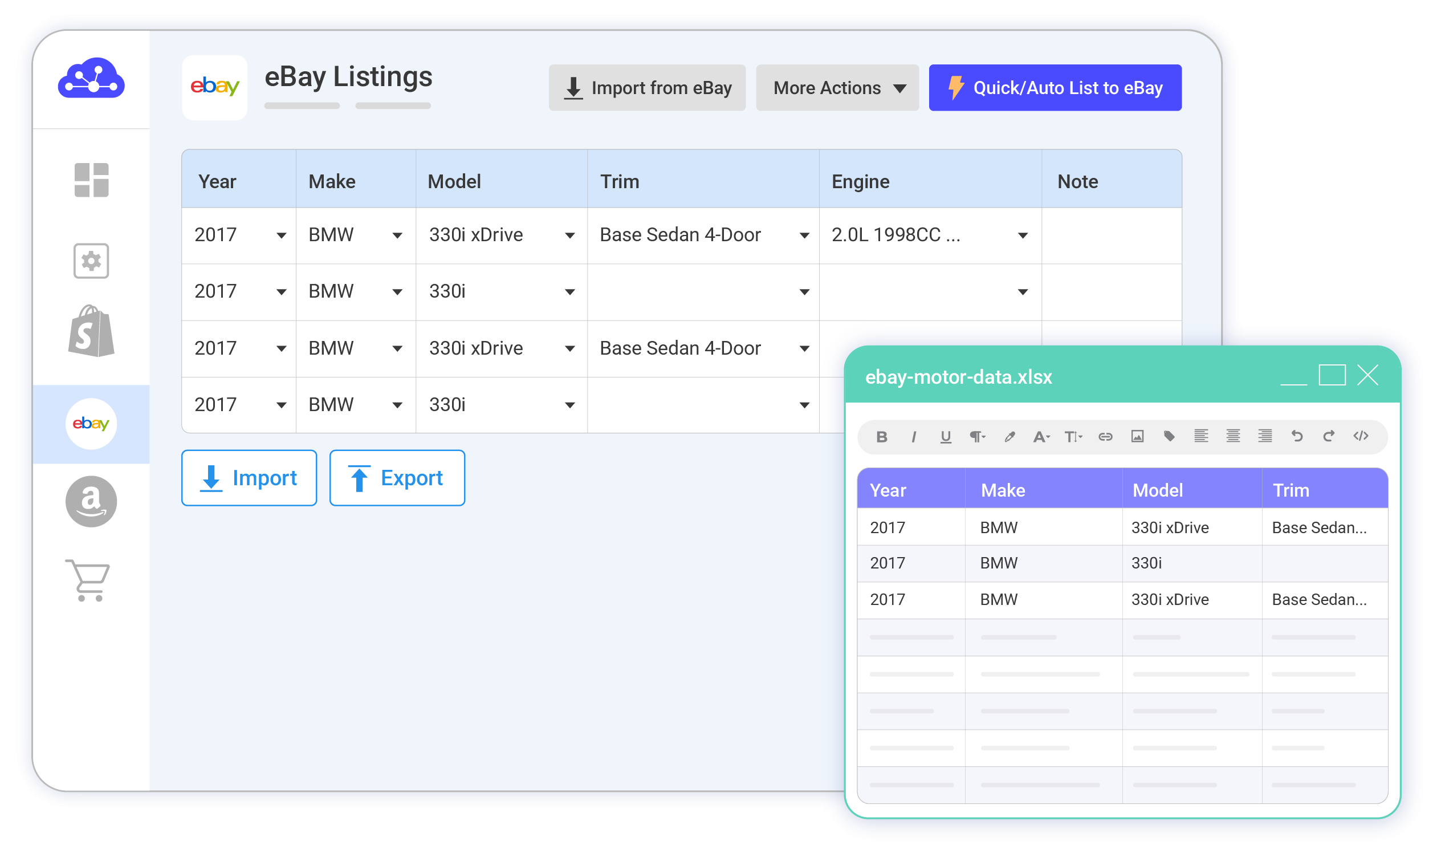Open code view icon in editor toolbar
The height and width of the screenshot is (861, 1445).
[1362, 436]
